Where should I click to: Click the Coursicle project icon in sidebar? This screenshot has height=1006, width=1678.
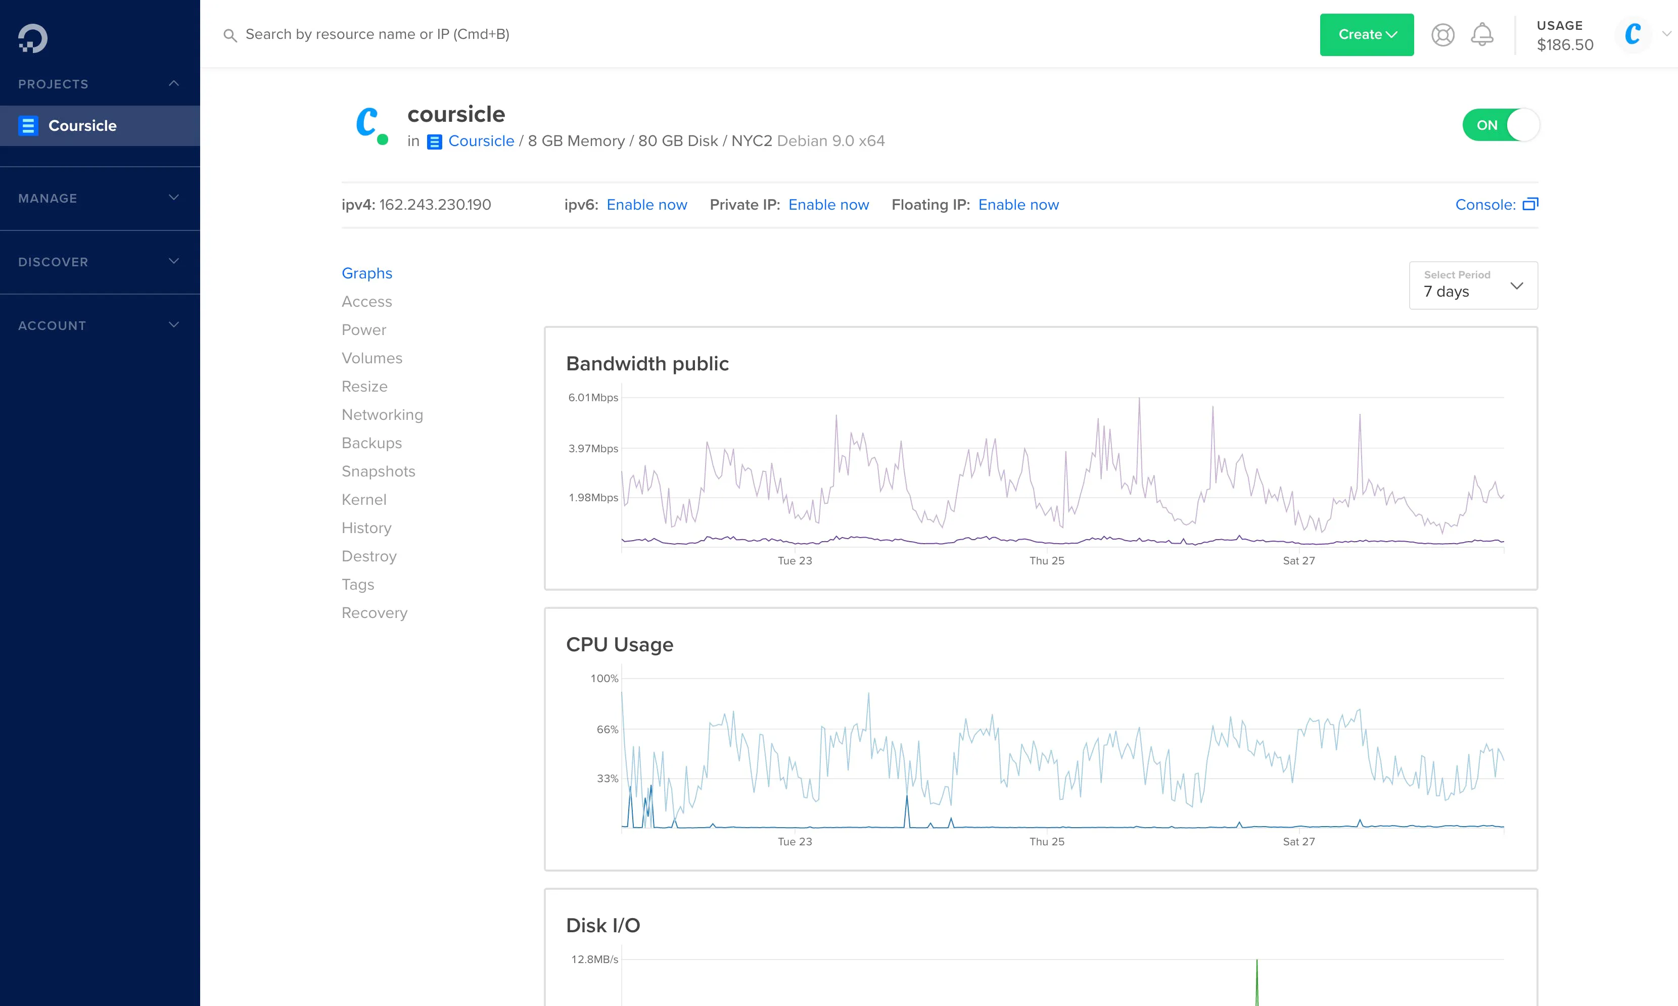point(28,125)
